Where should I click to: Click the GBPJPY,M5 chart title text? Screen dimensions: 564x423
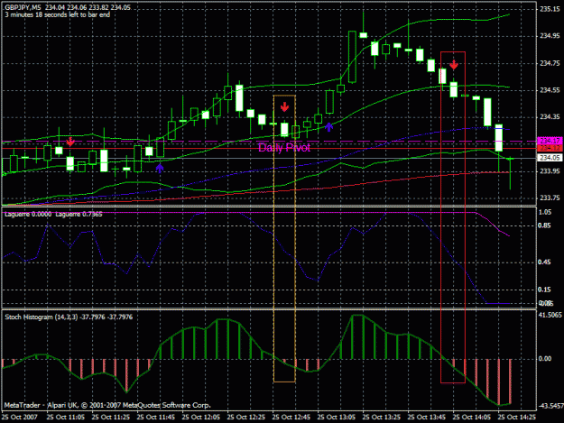[x=23, y=7]
